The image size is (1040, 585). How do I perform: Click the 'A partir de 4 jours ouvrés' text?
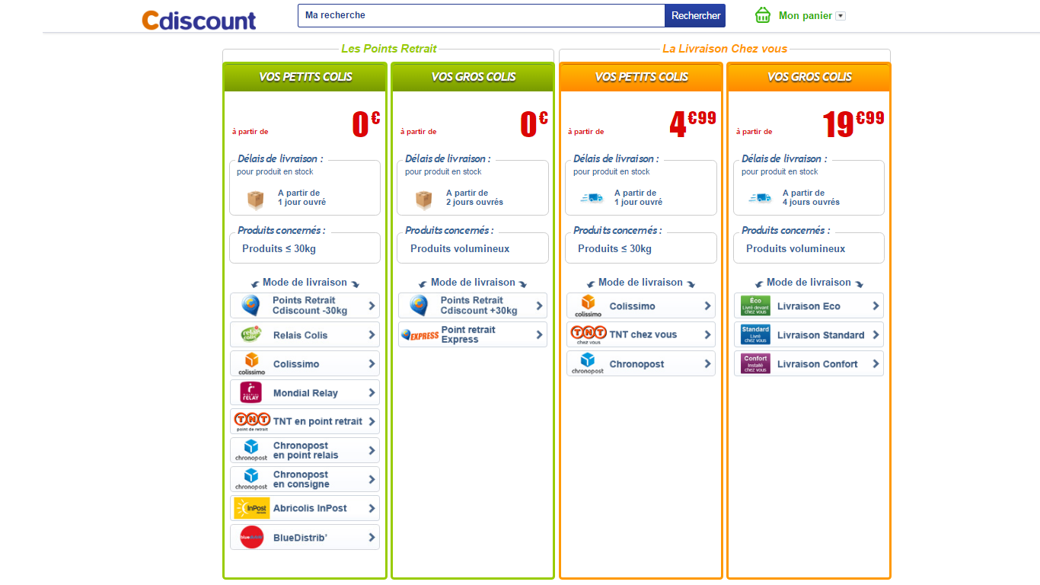[x=811, y=197]
